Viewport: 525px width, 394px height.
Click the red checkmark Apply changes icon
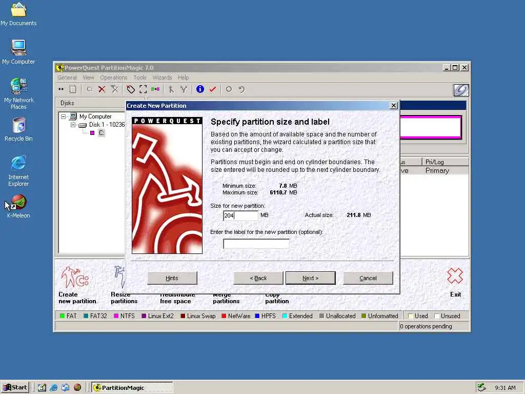pos(213,89)
